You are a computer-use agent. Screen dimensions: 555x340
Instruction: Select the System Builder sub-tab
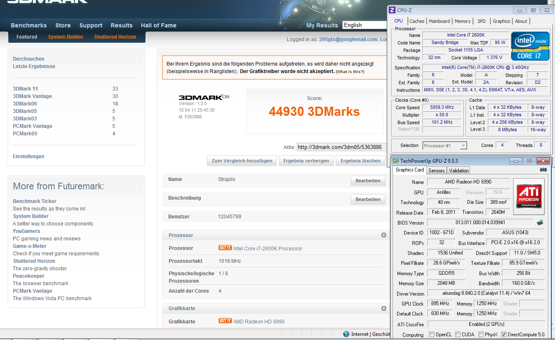coord(65,37)
